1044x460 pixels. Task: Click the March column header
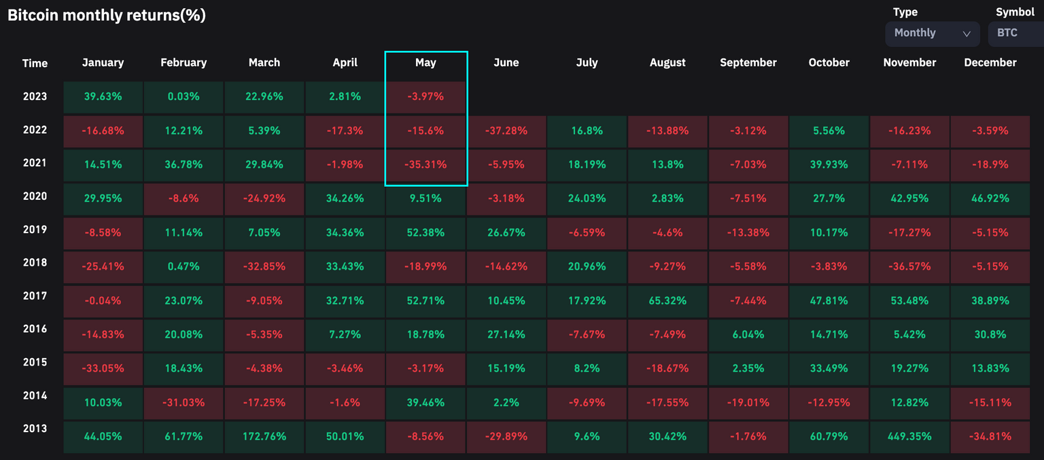[264, 63]
